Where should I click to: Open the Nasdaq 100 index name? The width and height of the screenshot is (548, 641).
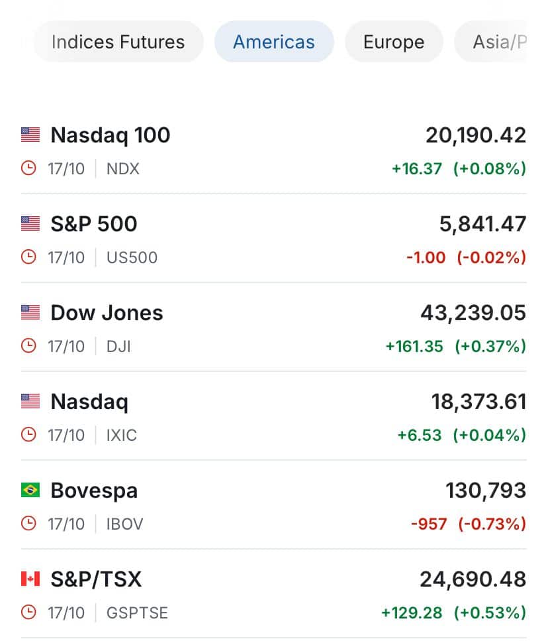tap(110, 135)
